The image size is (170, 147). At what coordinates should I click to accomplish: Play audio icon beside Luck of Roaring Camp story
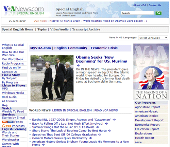(x=110, y=131)
